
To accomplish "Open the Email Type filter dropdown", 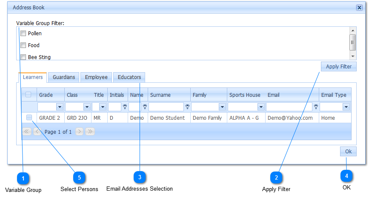I will pos(346,107).
